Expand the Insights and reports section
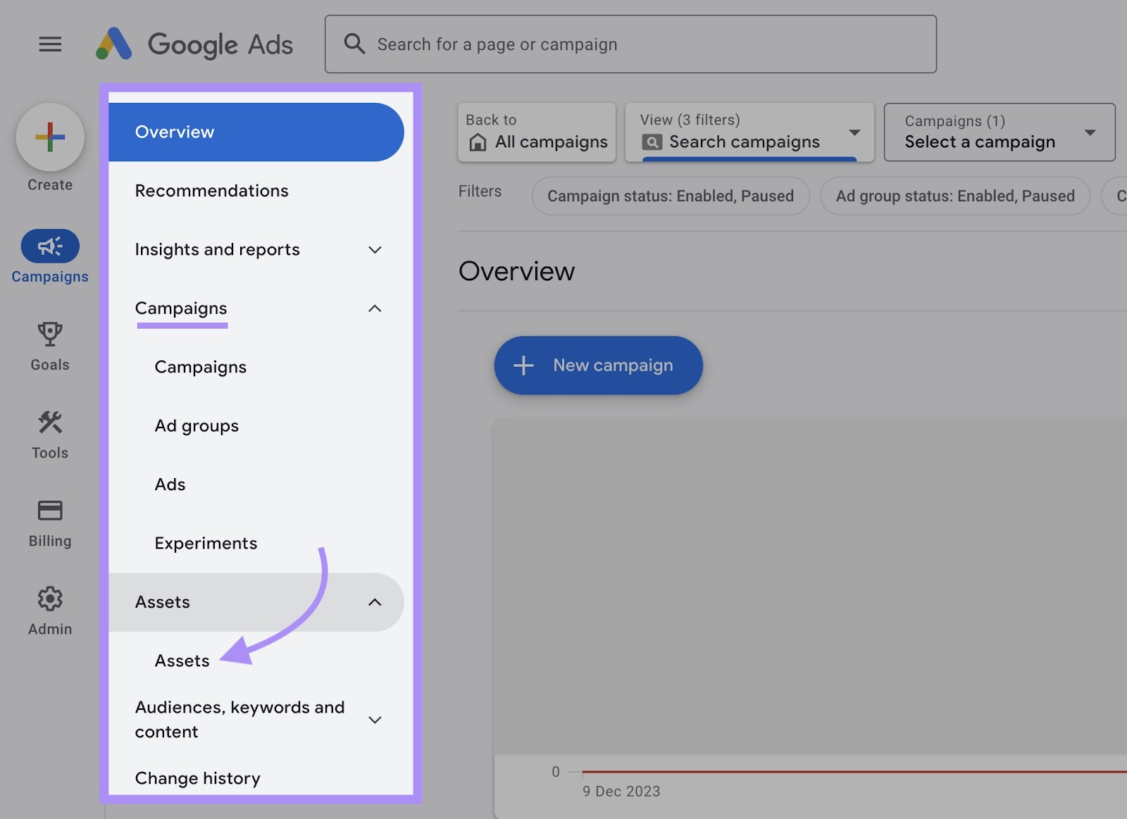This screenshot has width=1127, height=819. point(375,250)
